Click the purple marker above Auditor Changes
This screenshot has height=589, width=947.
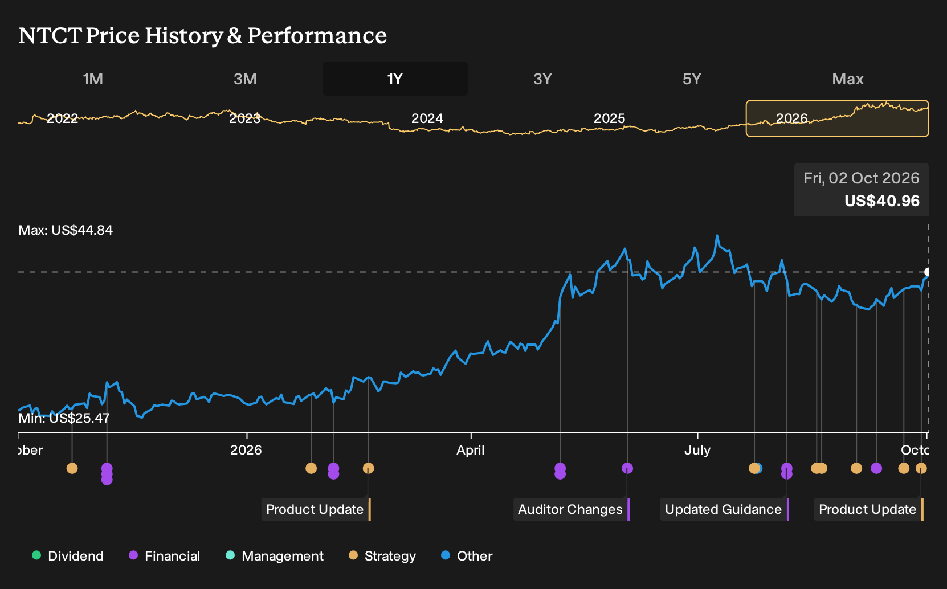(627, 468)
